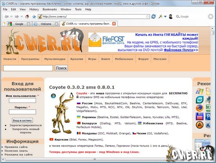Click the Поиск search button
The height and width of the screenshot is (163, 216).
[61, 68]
